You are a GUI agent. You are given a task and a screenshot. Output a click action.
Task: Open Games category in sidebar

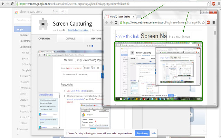[x=23, y=94]
